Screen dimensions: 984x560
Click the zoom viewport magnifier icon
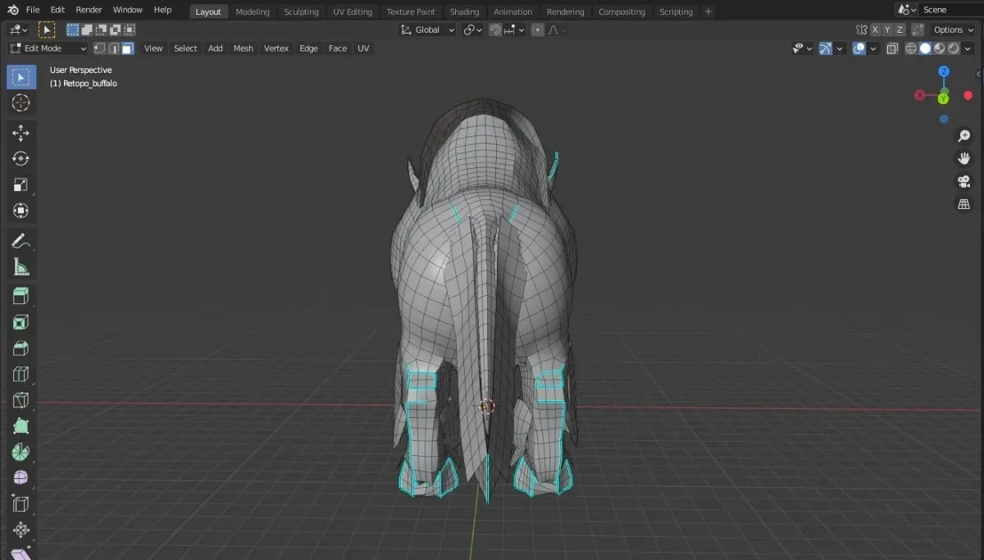[964, 136]
